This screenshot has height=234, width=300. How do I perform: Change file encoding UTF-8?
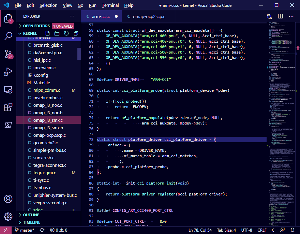pos(246,230)
